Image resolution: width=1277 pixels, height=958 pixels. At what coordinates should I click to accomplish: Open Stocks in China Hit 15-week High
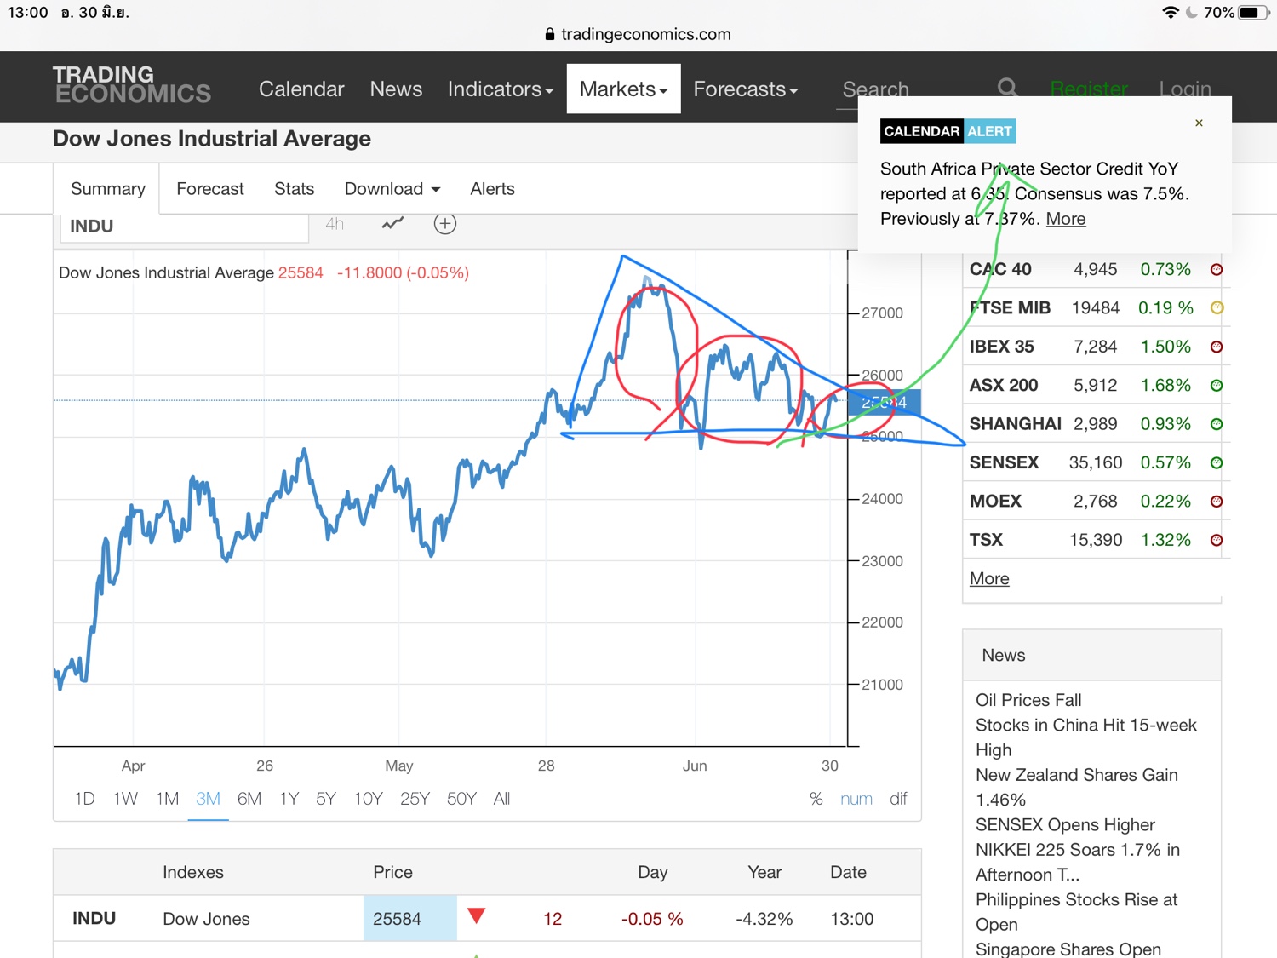click(x=1086, y=737)
